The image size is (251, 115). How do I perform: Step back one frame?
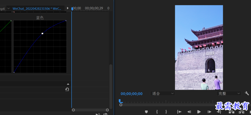[189, 112]
